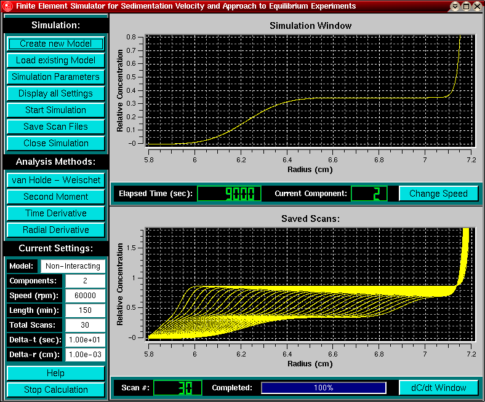Launch van Holde - Weischet analysis
The height and width of the screenshot is (402, 485).
(55, 180)
